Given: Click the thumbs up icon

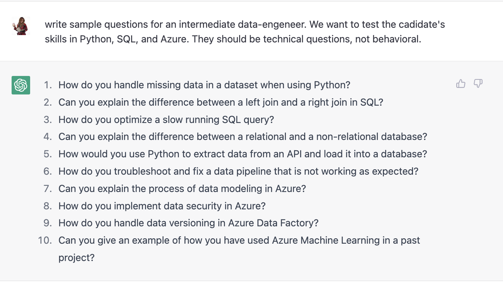Looking at the screenshot, I should click(461, 84).
